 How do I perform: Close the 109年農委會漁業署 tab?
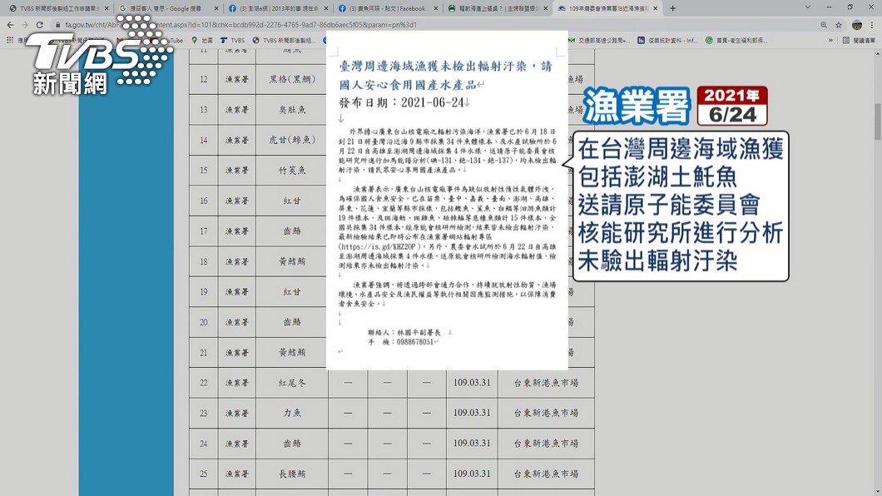[656, 8]
